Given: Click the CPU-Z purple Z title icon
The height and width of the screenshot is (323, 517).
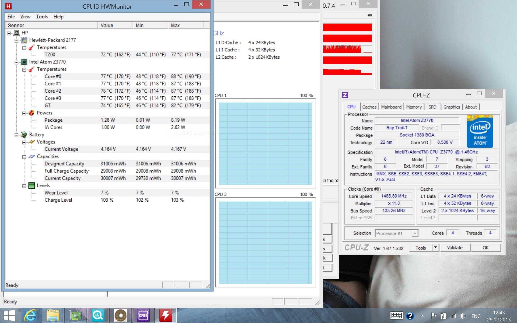Looking at the screenshot, I should [345, 95].
